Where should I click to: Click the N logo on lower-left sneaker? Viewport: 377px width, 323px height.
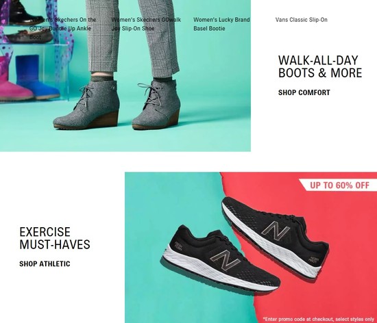226,259
